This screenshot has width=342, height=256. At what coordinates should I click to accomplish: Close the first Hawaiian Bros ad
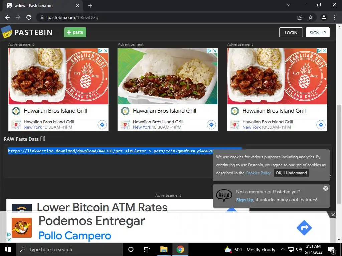click(106, 51)
